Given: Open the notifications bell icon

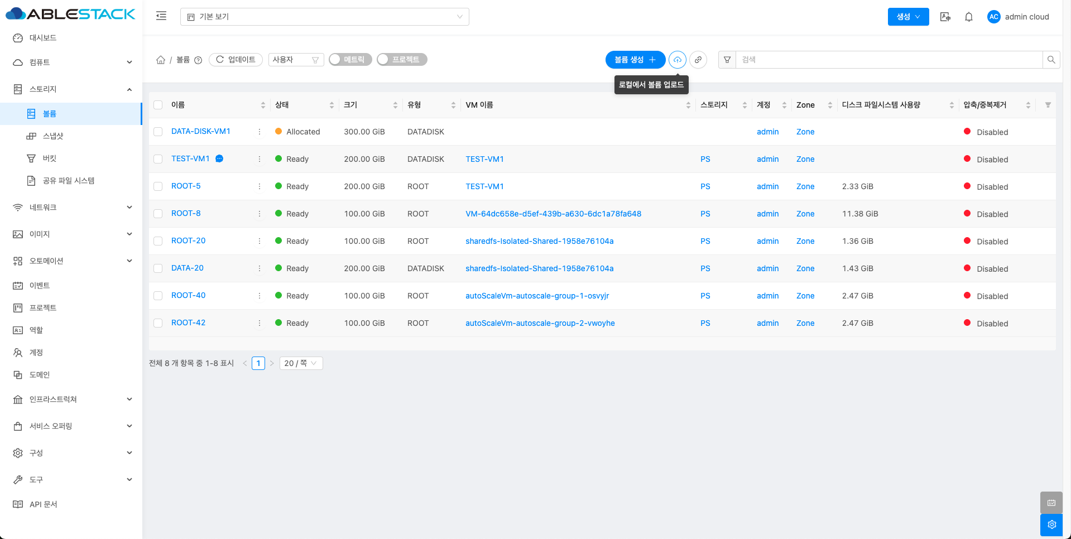Looking at the screenshot, I should (x=969, y=17).
